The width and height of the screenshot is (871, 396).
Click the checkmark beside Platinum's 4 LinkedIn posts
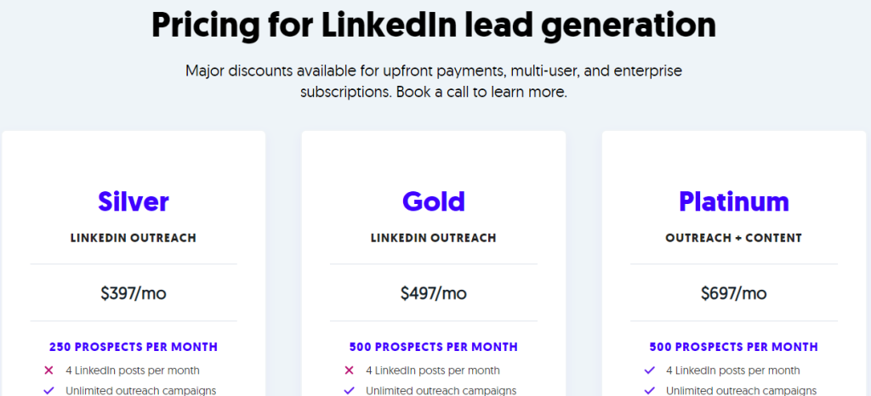[649, 371]
